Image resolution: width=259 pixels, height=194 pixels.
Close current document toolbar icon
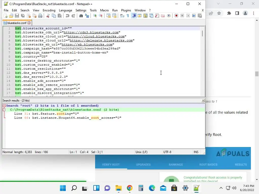pos(29,16)
